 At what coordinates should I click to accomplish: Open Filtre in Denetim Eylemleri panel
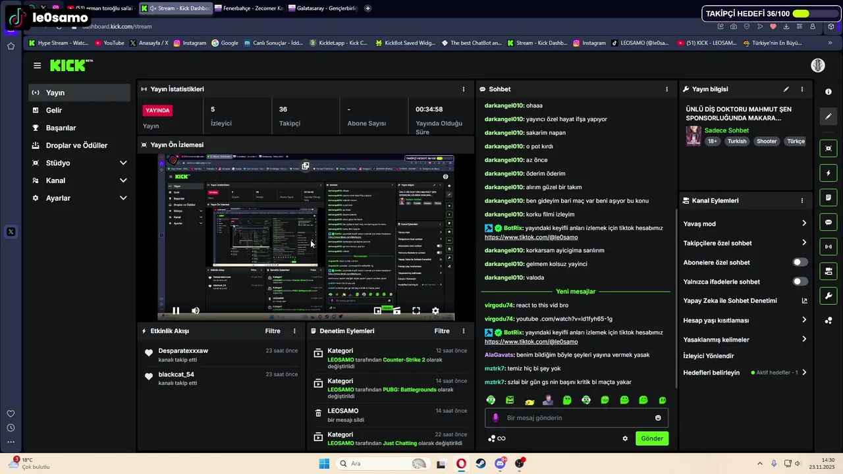pyautogui.click(x=442, y=331)
